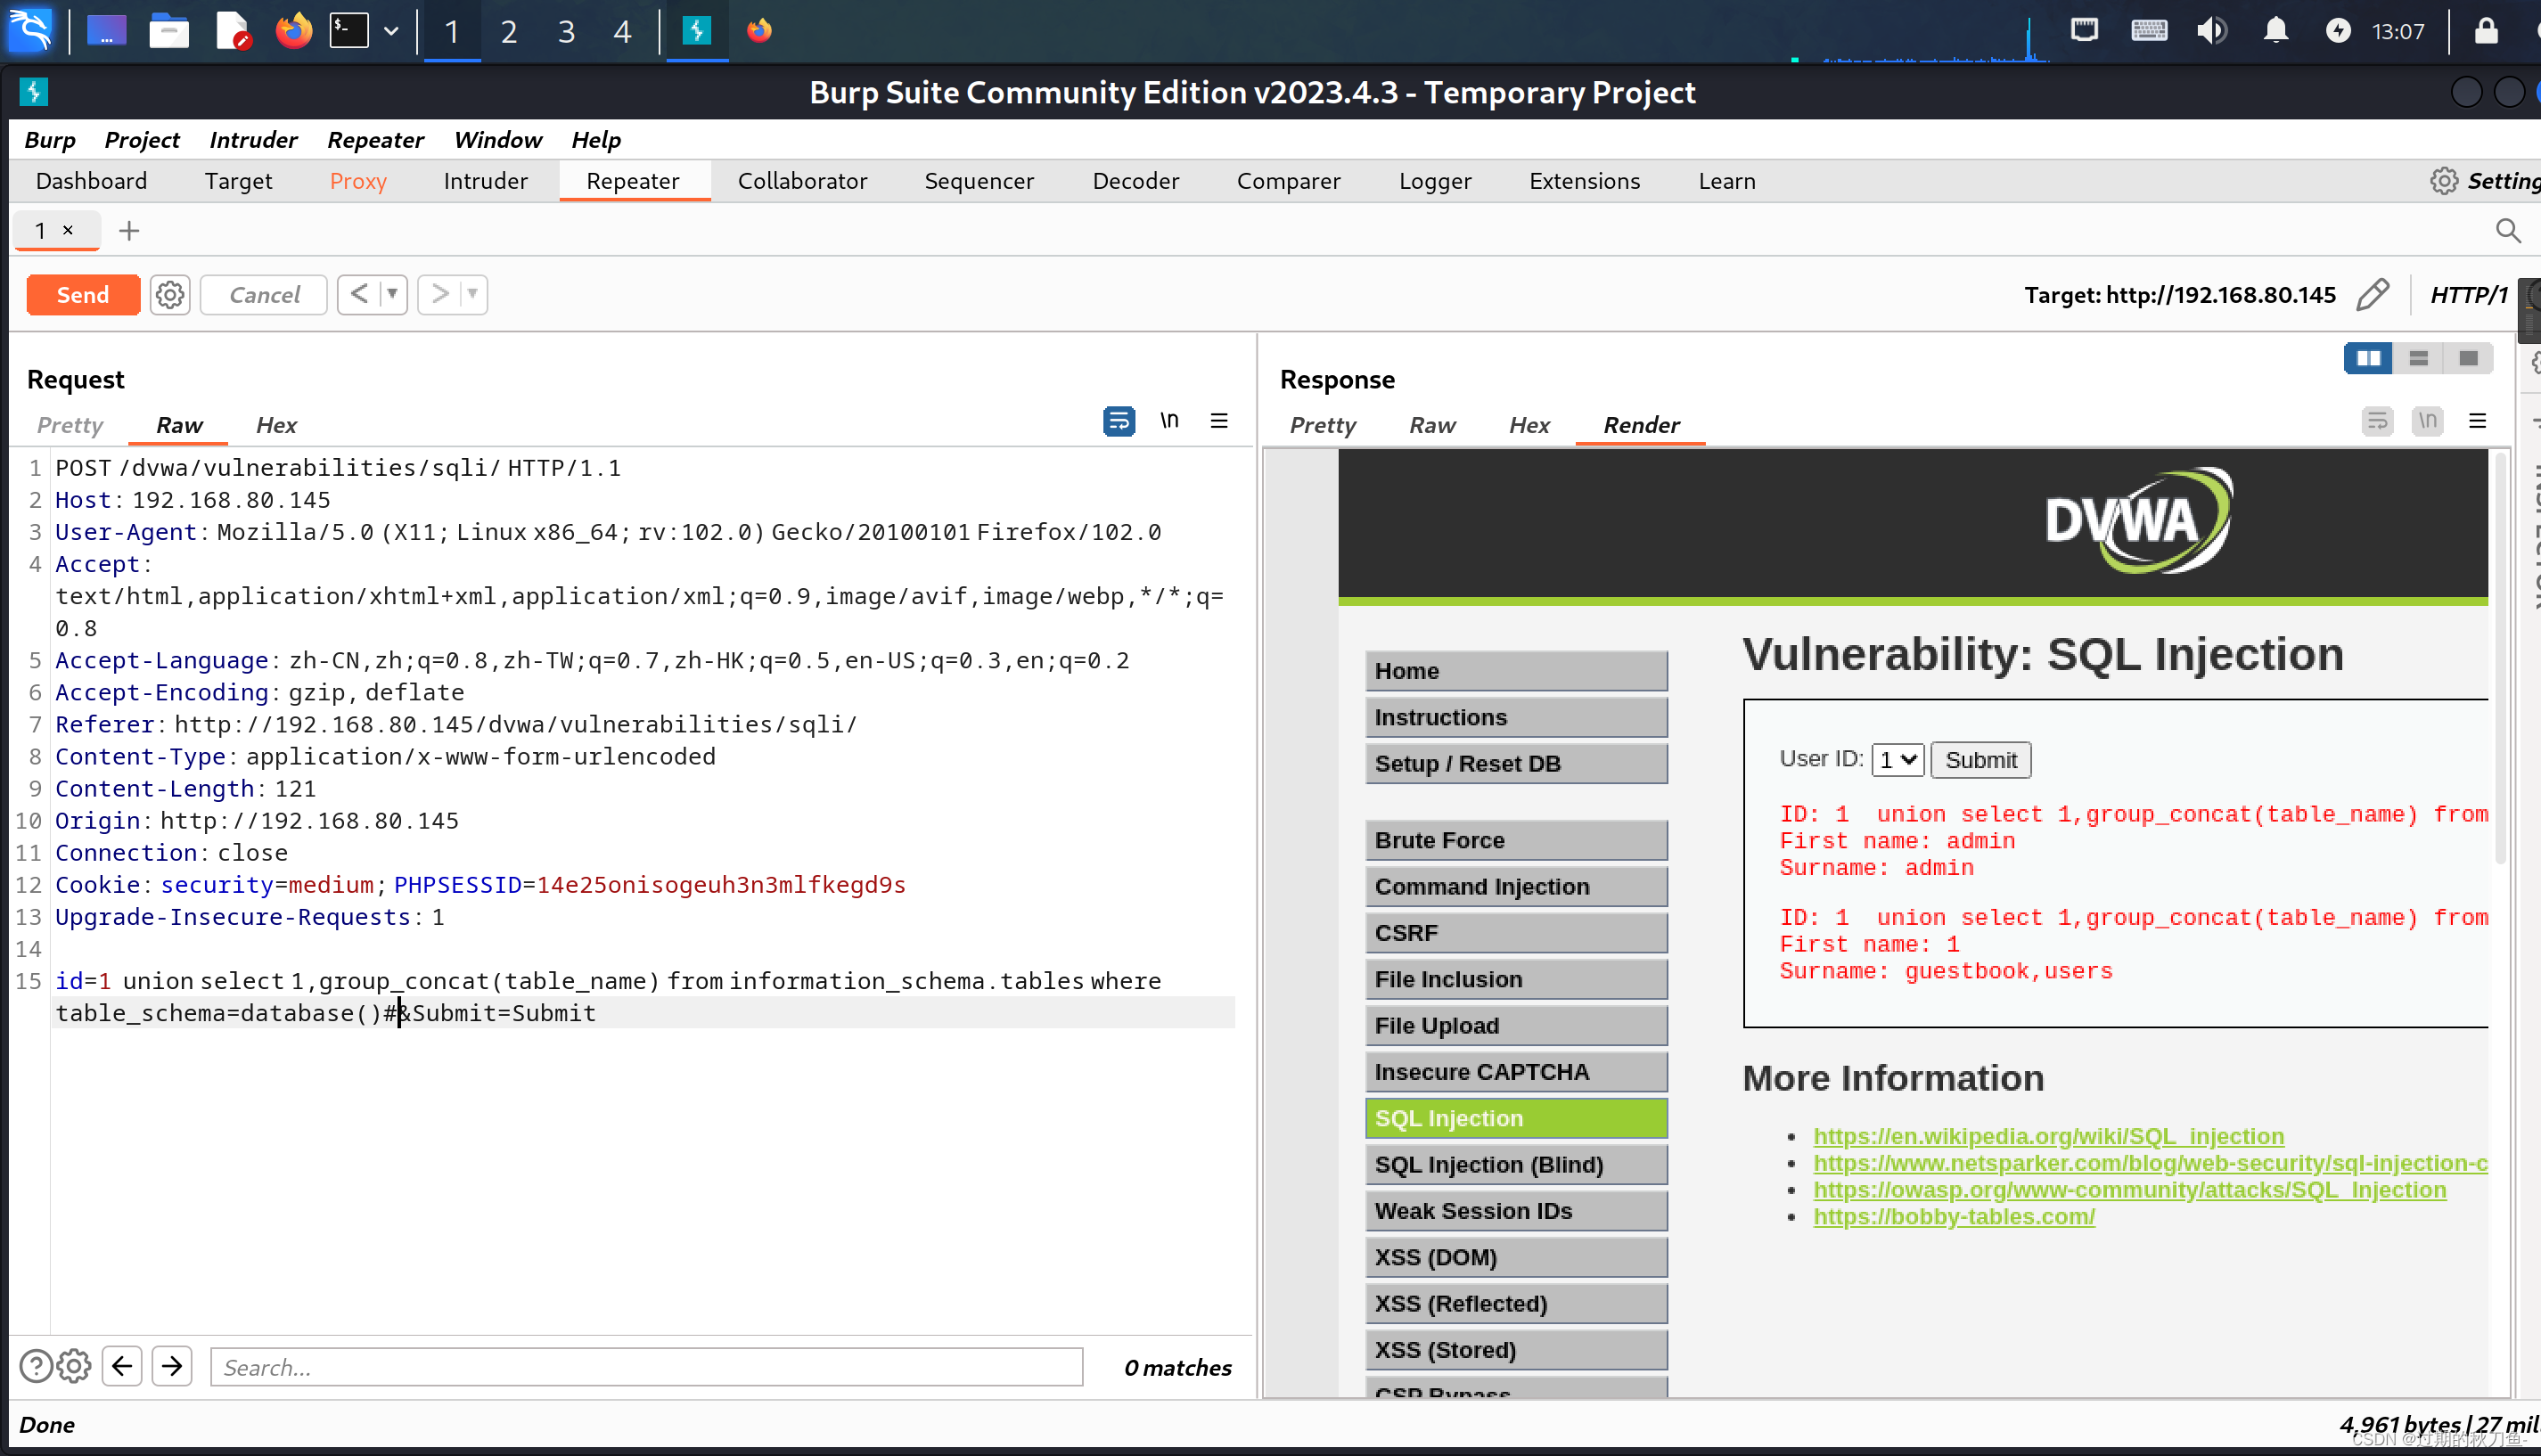The height and width of the screenshot is (1456, 2541).
Task: Click the search help question mark icon
Action: click(x=36, y=1366)
